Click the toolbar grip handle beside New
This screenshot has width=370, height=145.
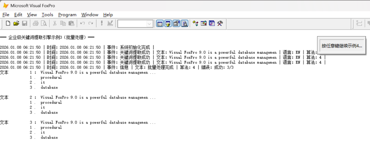point(2,24)
